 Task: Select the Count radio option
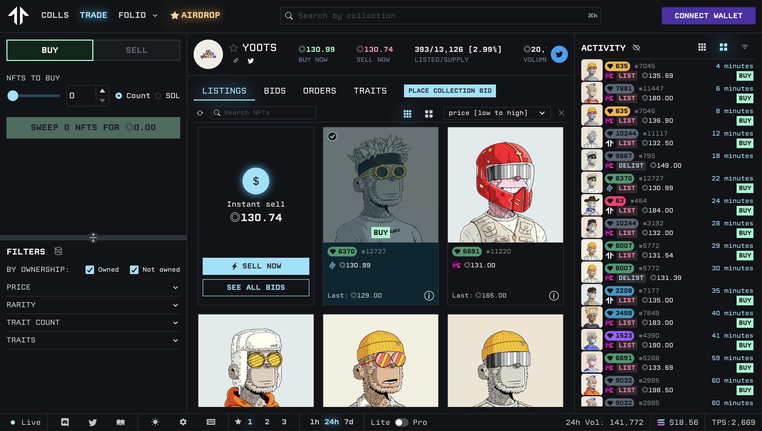point(119,96)
